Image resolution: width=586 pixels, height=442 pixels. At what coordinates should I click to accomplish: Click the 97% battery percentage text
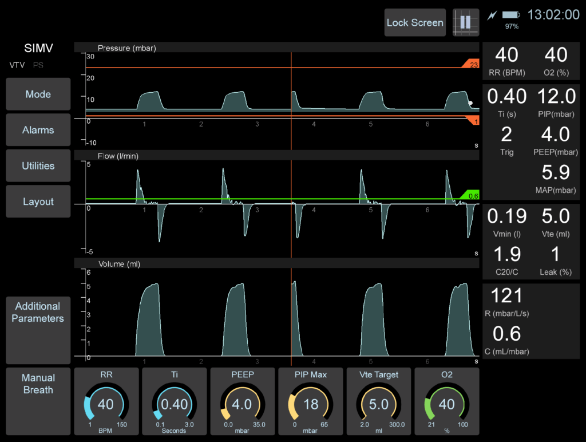pyautogui.click(x=512, y=26)
